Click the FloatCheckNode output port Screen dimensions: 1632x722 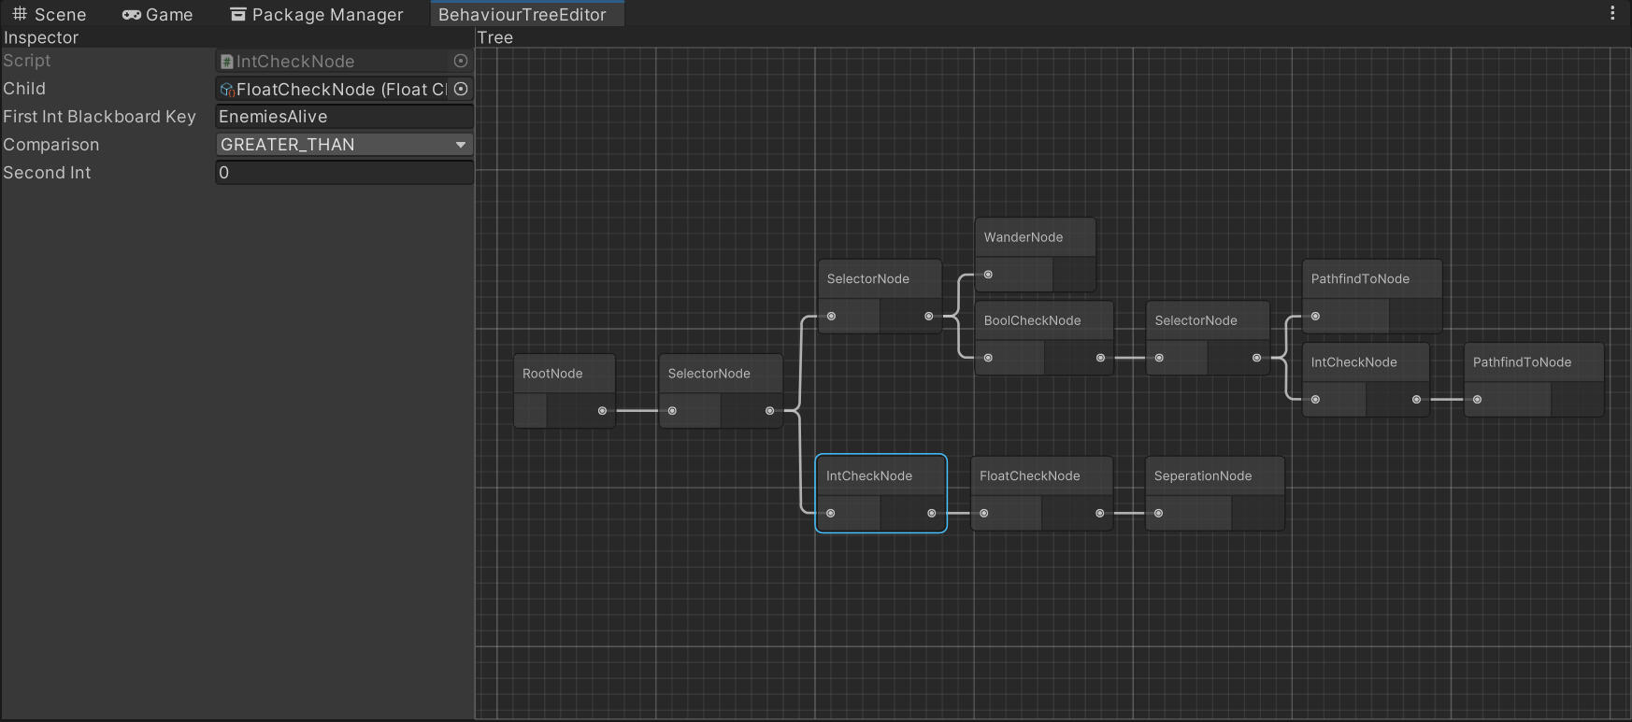click(1099, 513)
